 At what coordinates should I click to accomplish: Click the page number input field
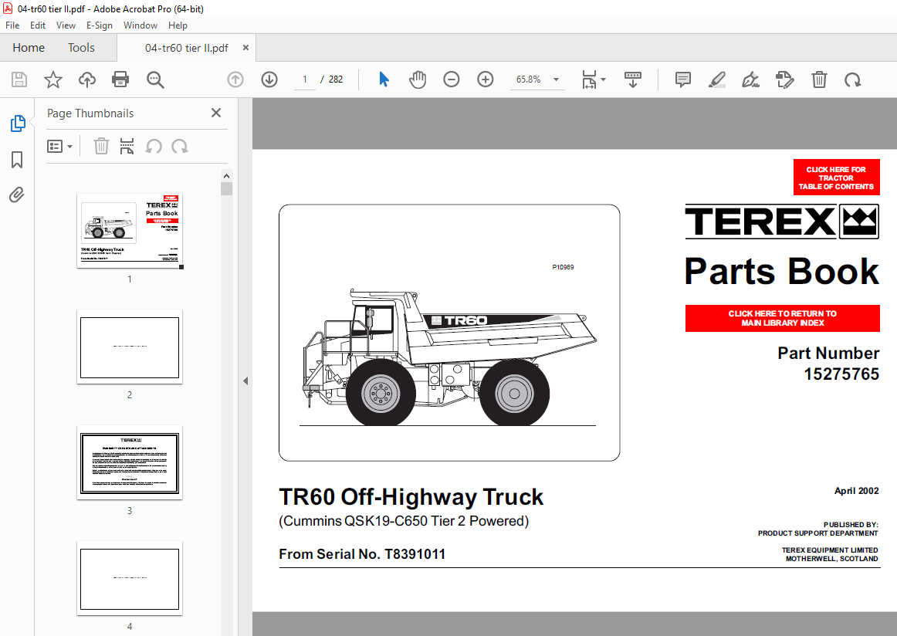pos(305,79)
